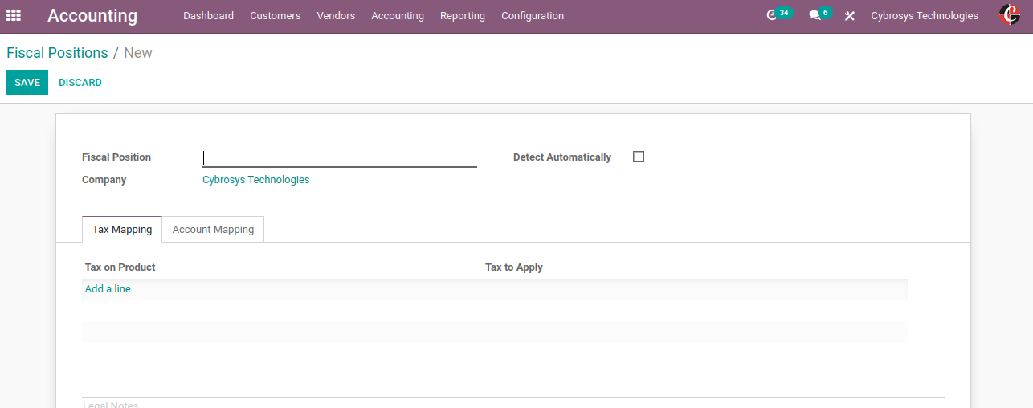Open Cybrosys Technologies company link in the form
1033x408 pixels.
(255, 180)
